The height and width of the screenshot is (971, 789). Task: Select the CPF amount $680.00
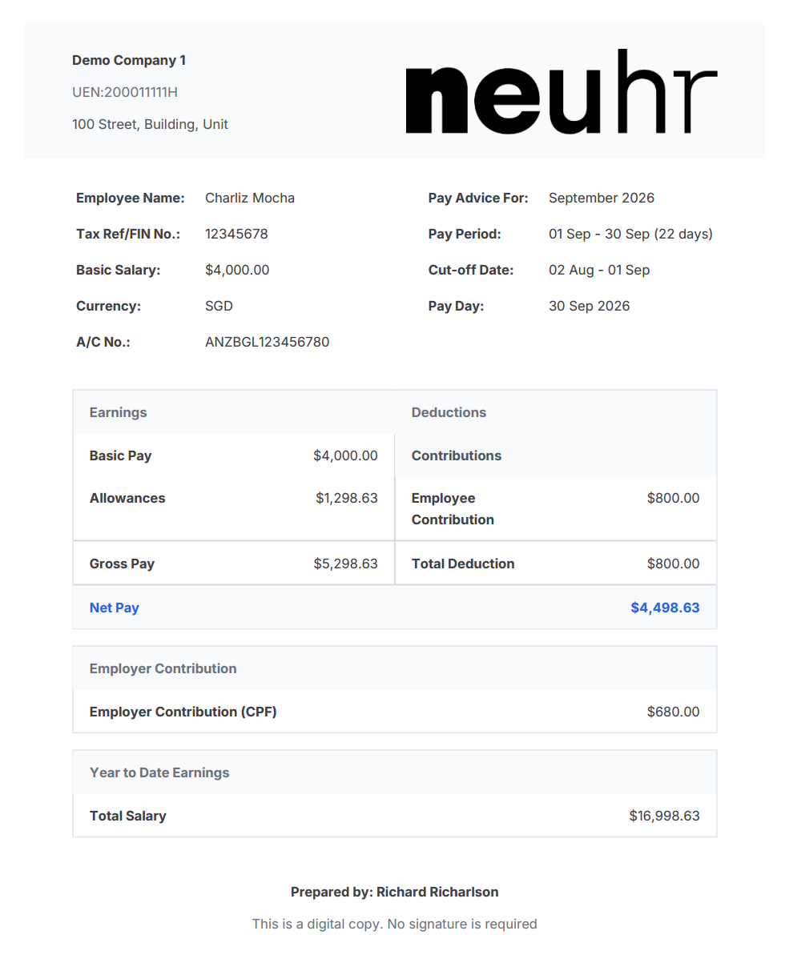(x=674, y=712)
